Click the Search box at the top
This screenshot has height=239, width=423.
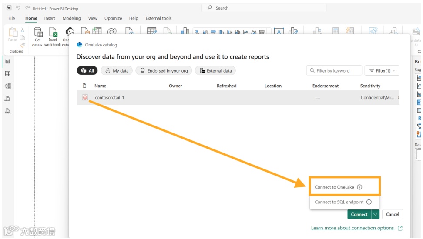[264, 8]
